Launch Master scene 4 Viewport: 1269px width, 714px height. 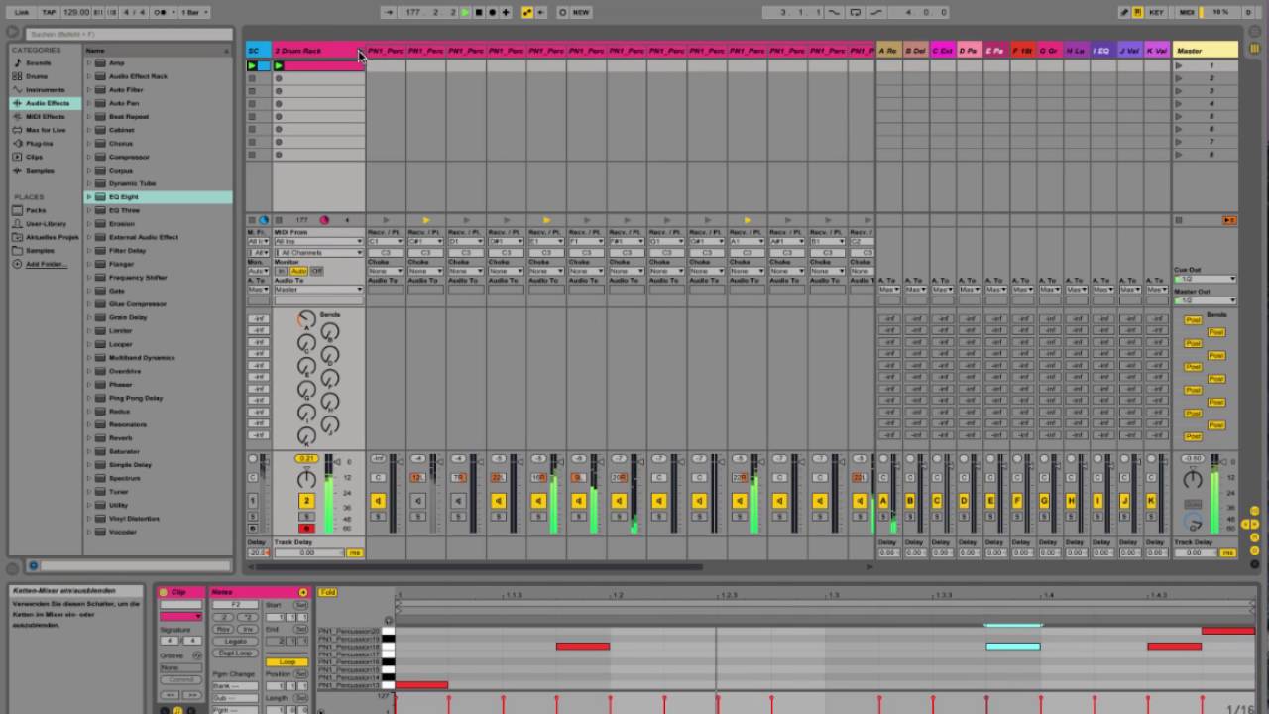pos(1179,104)
